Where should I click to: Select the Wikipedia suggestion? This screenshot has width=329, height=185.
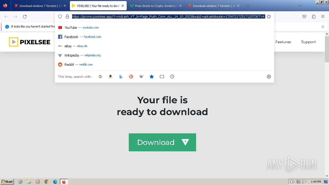(164, 55)
